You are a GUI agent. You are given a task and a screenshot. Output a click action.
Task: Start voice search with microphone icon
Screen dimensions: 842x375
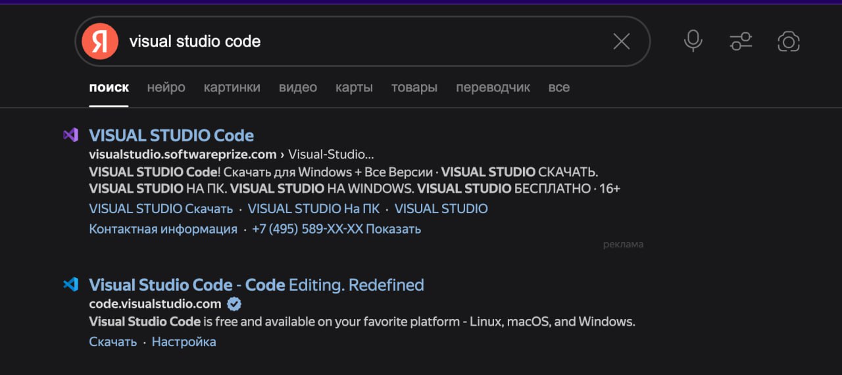(693, 41)
